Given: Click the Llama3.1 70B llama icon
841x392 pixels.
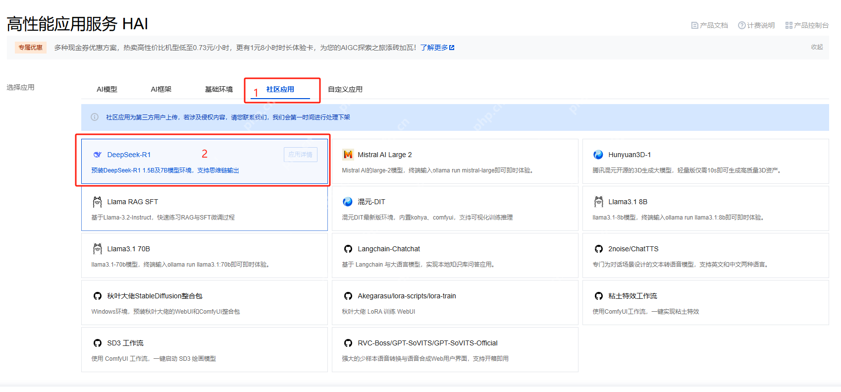Looking at the screenshot, I should pos(98,249).
